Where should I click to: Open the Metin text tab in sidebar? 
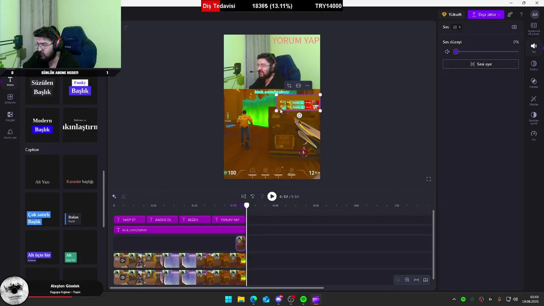click(10, 82)
